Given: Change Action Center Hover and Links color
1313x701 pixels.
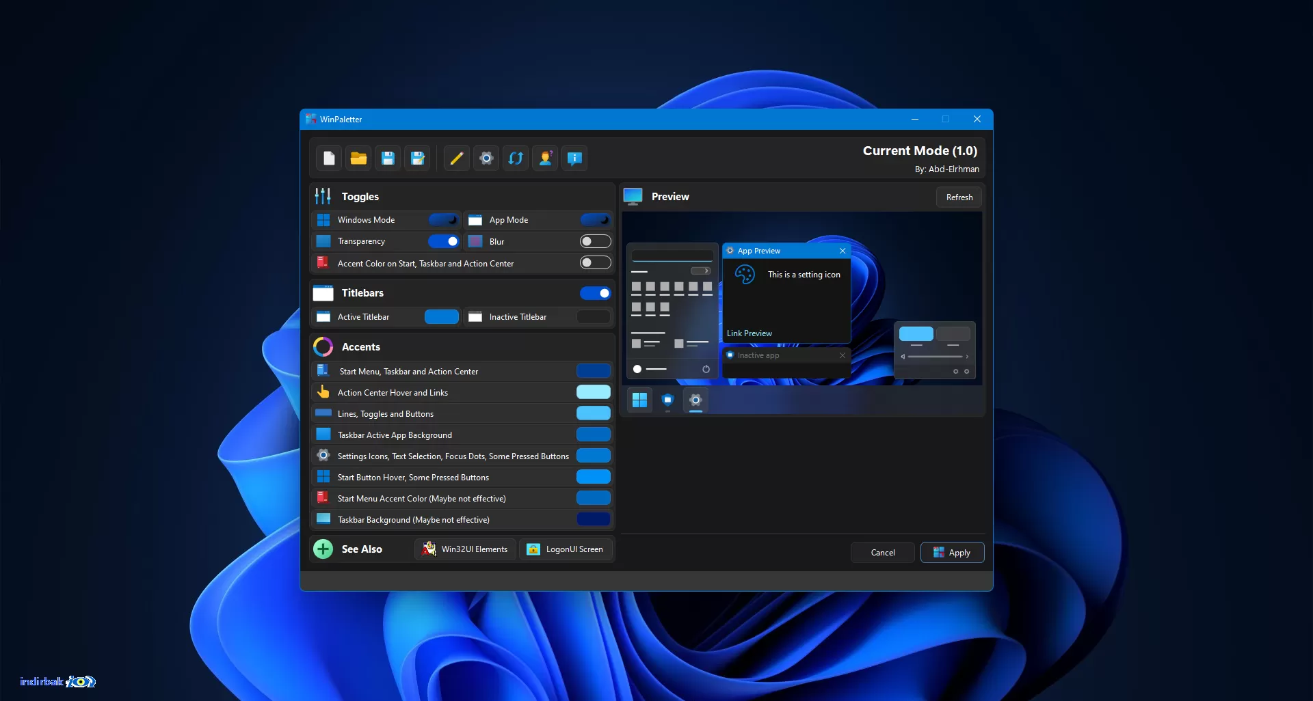Looking at the screenshot, I should [594, 392].
